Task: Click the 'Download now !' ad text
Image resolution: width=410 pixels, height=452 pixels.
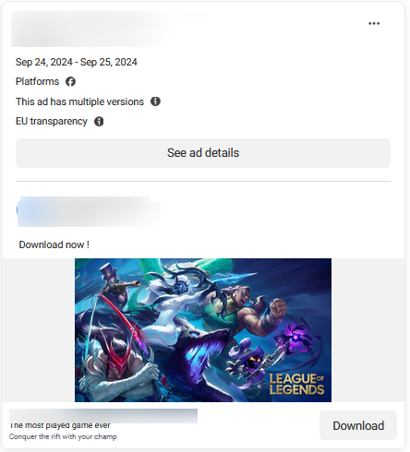Action: pyautogui.click(x=54, y=244)
